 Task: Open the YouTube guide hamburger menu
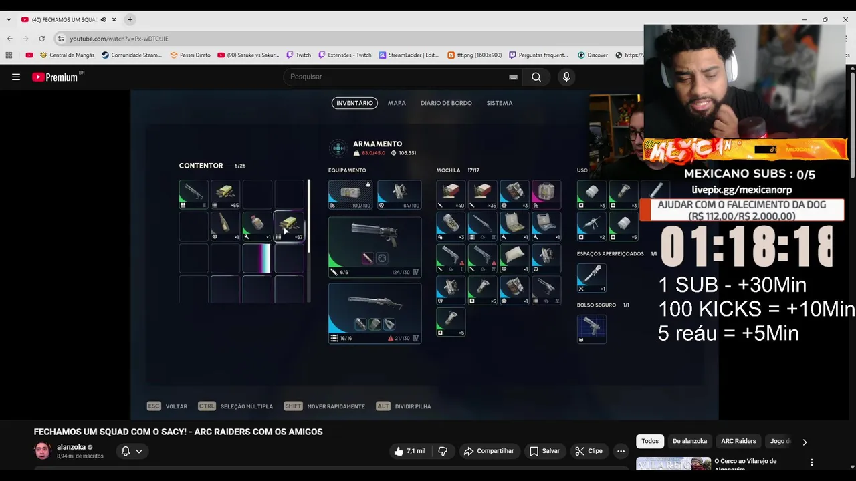point(16,77)
